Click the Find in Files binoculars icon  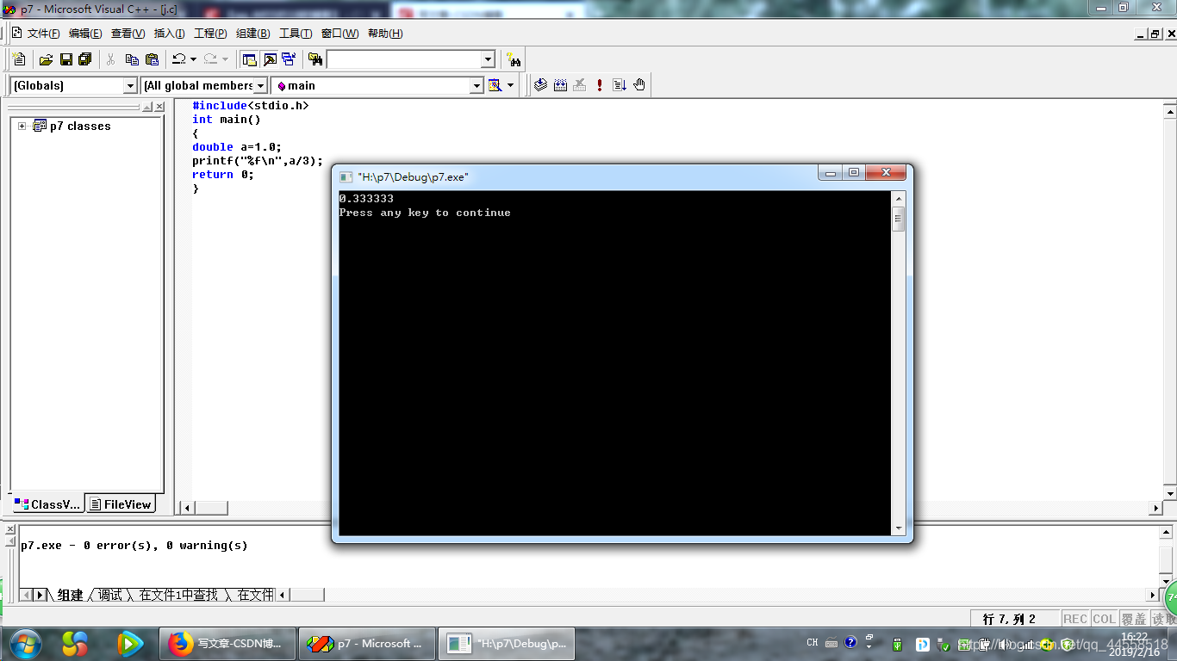(x=315, y=59)
